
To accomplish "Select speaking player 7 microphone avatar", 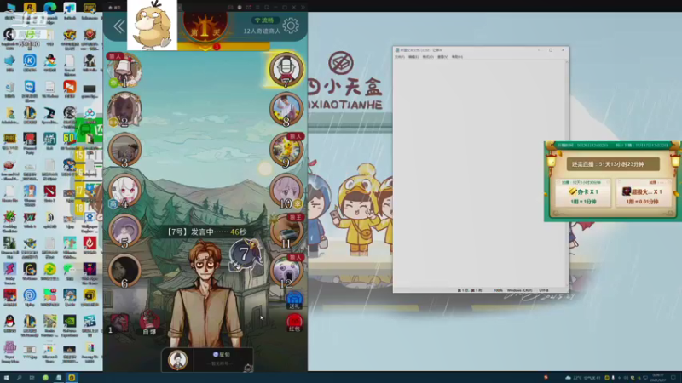I will (x=286, y=70).
